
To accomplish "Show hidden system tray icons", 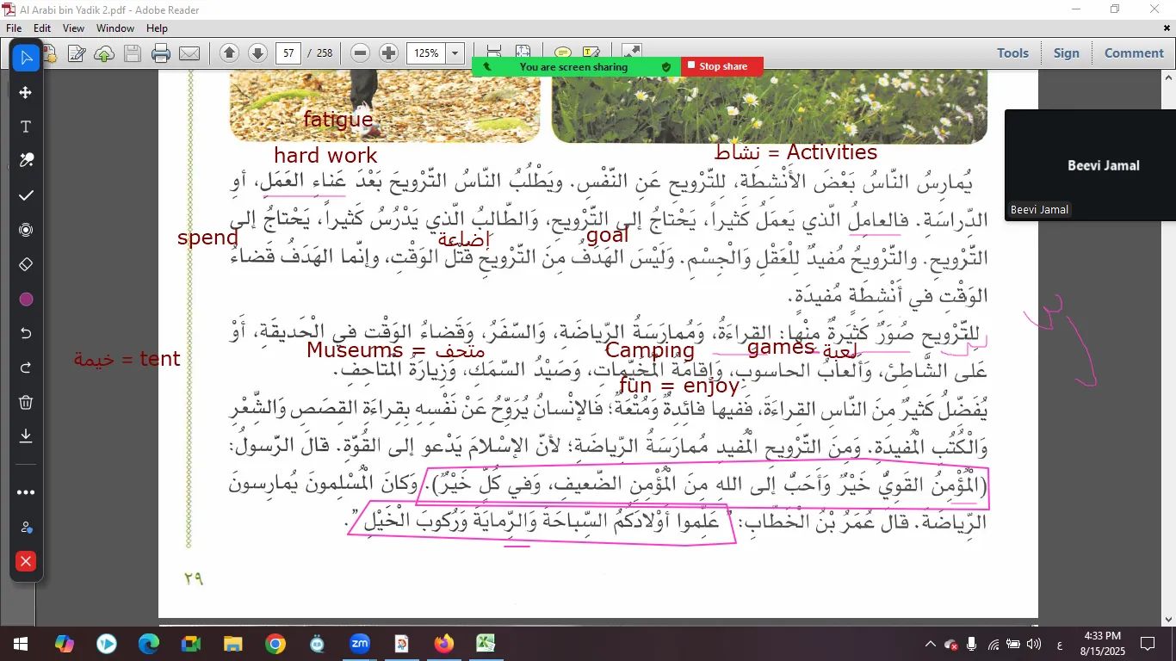I will pos(930,644).
